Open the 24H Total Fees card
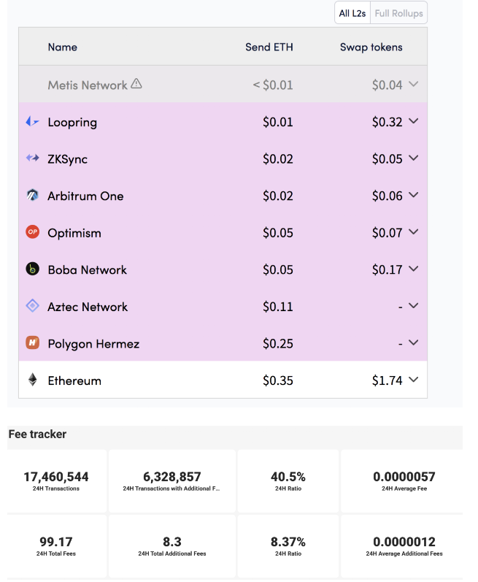Image resolution: width=478 pixels, height=582 pixels. [56, 546]
